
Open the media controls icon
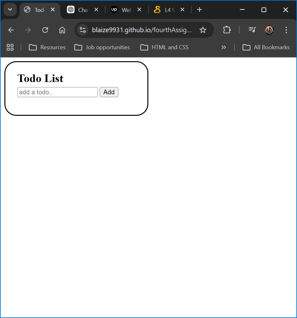[x=252, y=30]
